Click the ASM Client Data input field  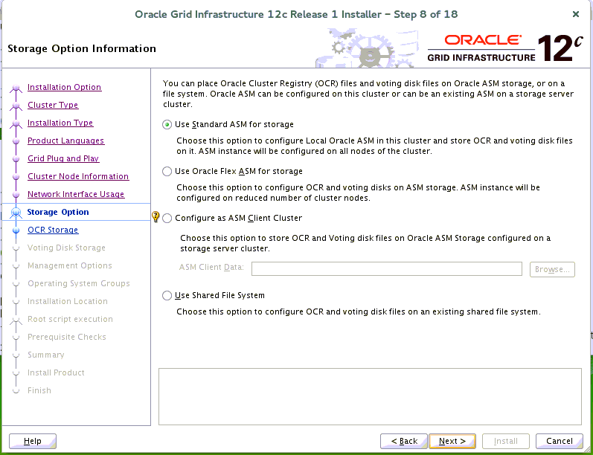pos(386,268)
